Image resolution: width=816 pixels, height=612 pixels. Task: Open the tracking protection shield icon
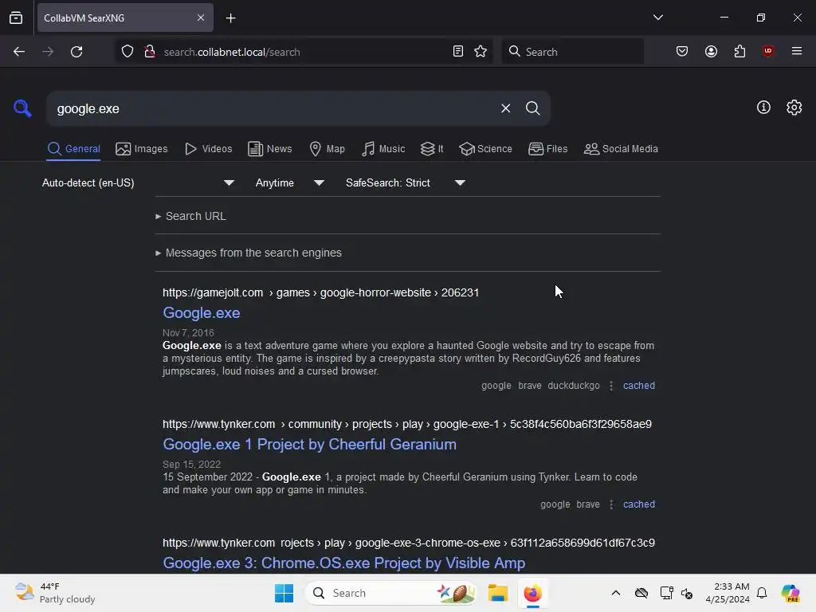[127, 52]
